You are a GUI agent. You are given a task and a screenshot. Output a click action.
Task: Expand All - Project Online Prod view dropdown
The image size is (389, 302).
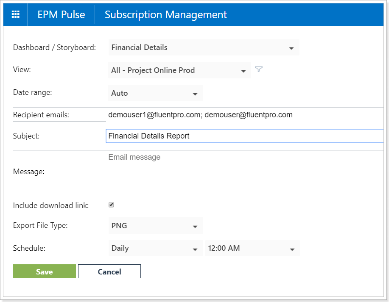(x=179, y=70)
